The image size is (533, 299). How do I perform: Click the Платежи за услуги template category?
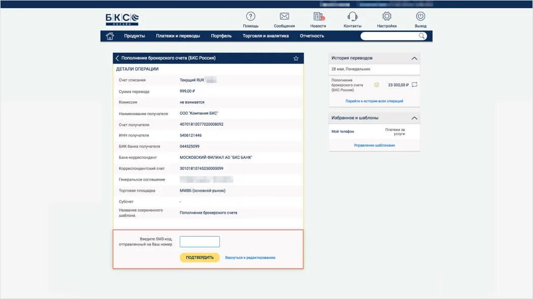coord(394,132)
